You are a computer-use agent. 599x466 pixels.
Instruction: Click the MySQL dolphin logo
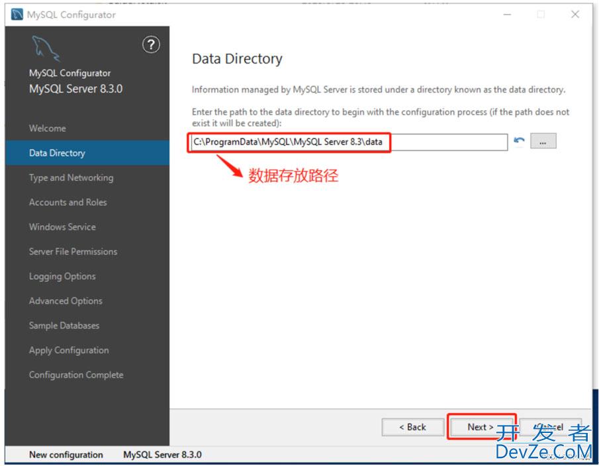tap(46, 48)
